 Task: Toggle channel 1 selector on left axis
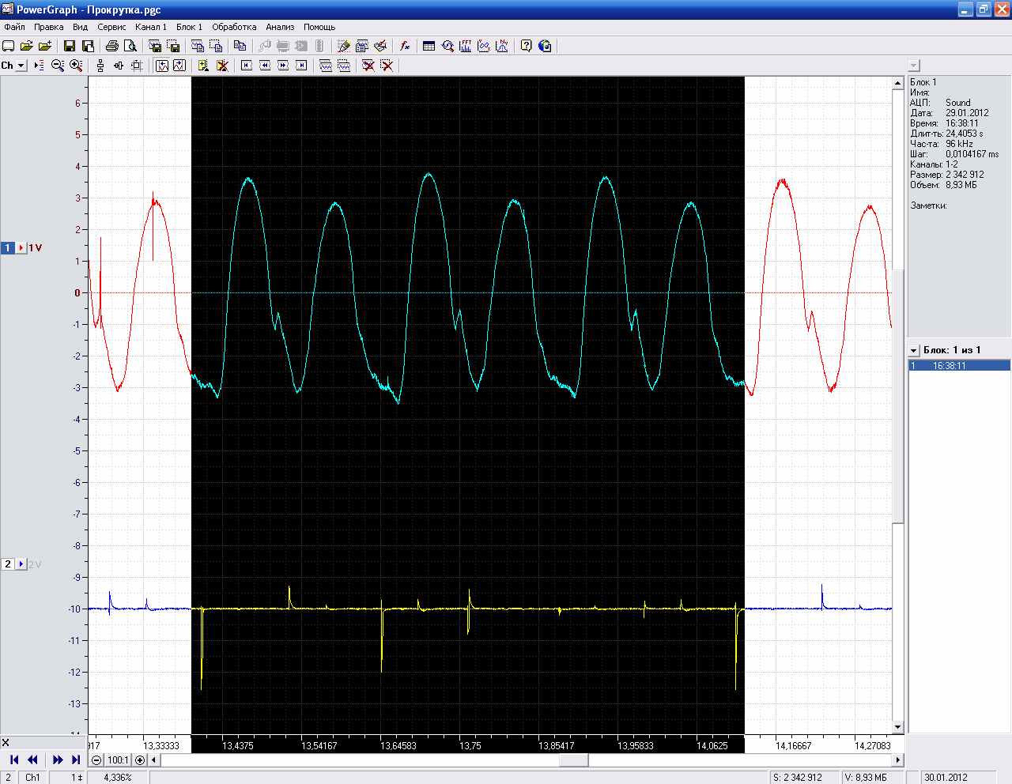click(x=8, y=248)
